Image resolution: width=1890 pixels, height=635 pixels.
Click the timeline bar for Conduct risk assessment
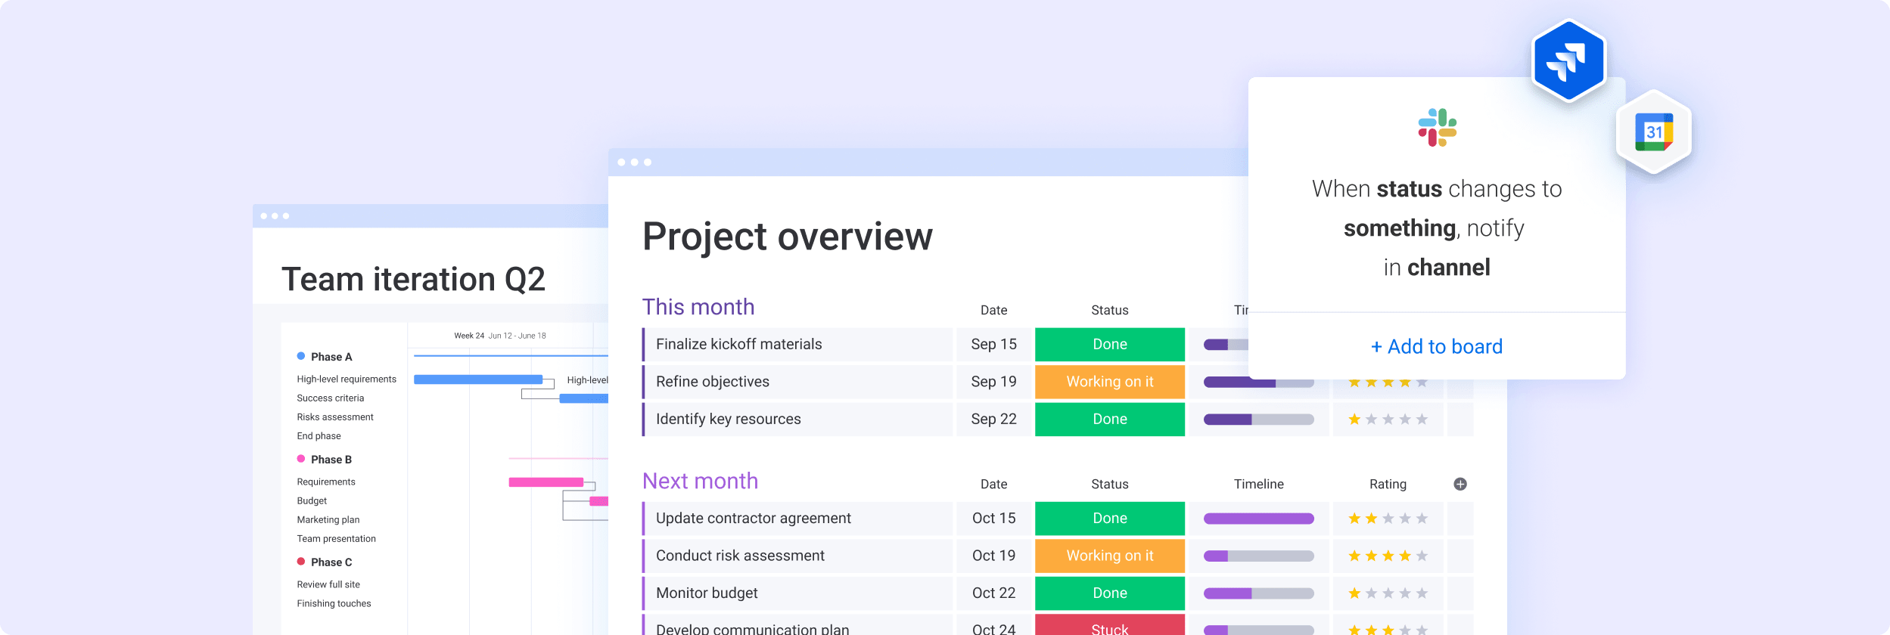[1259, 556]
